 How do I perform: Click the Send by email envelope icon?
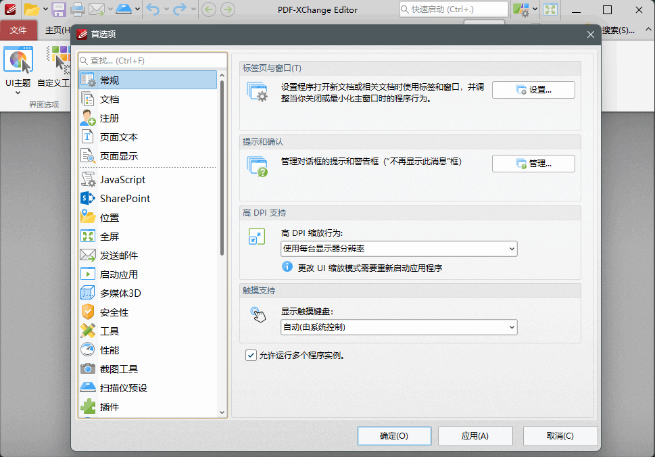(97, 9)
